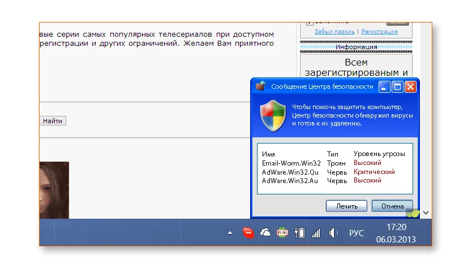Click the Троян type cell
Image resolution: width=472 pixels, height=269 pixels.
336,163
